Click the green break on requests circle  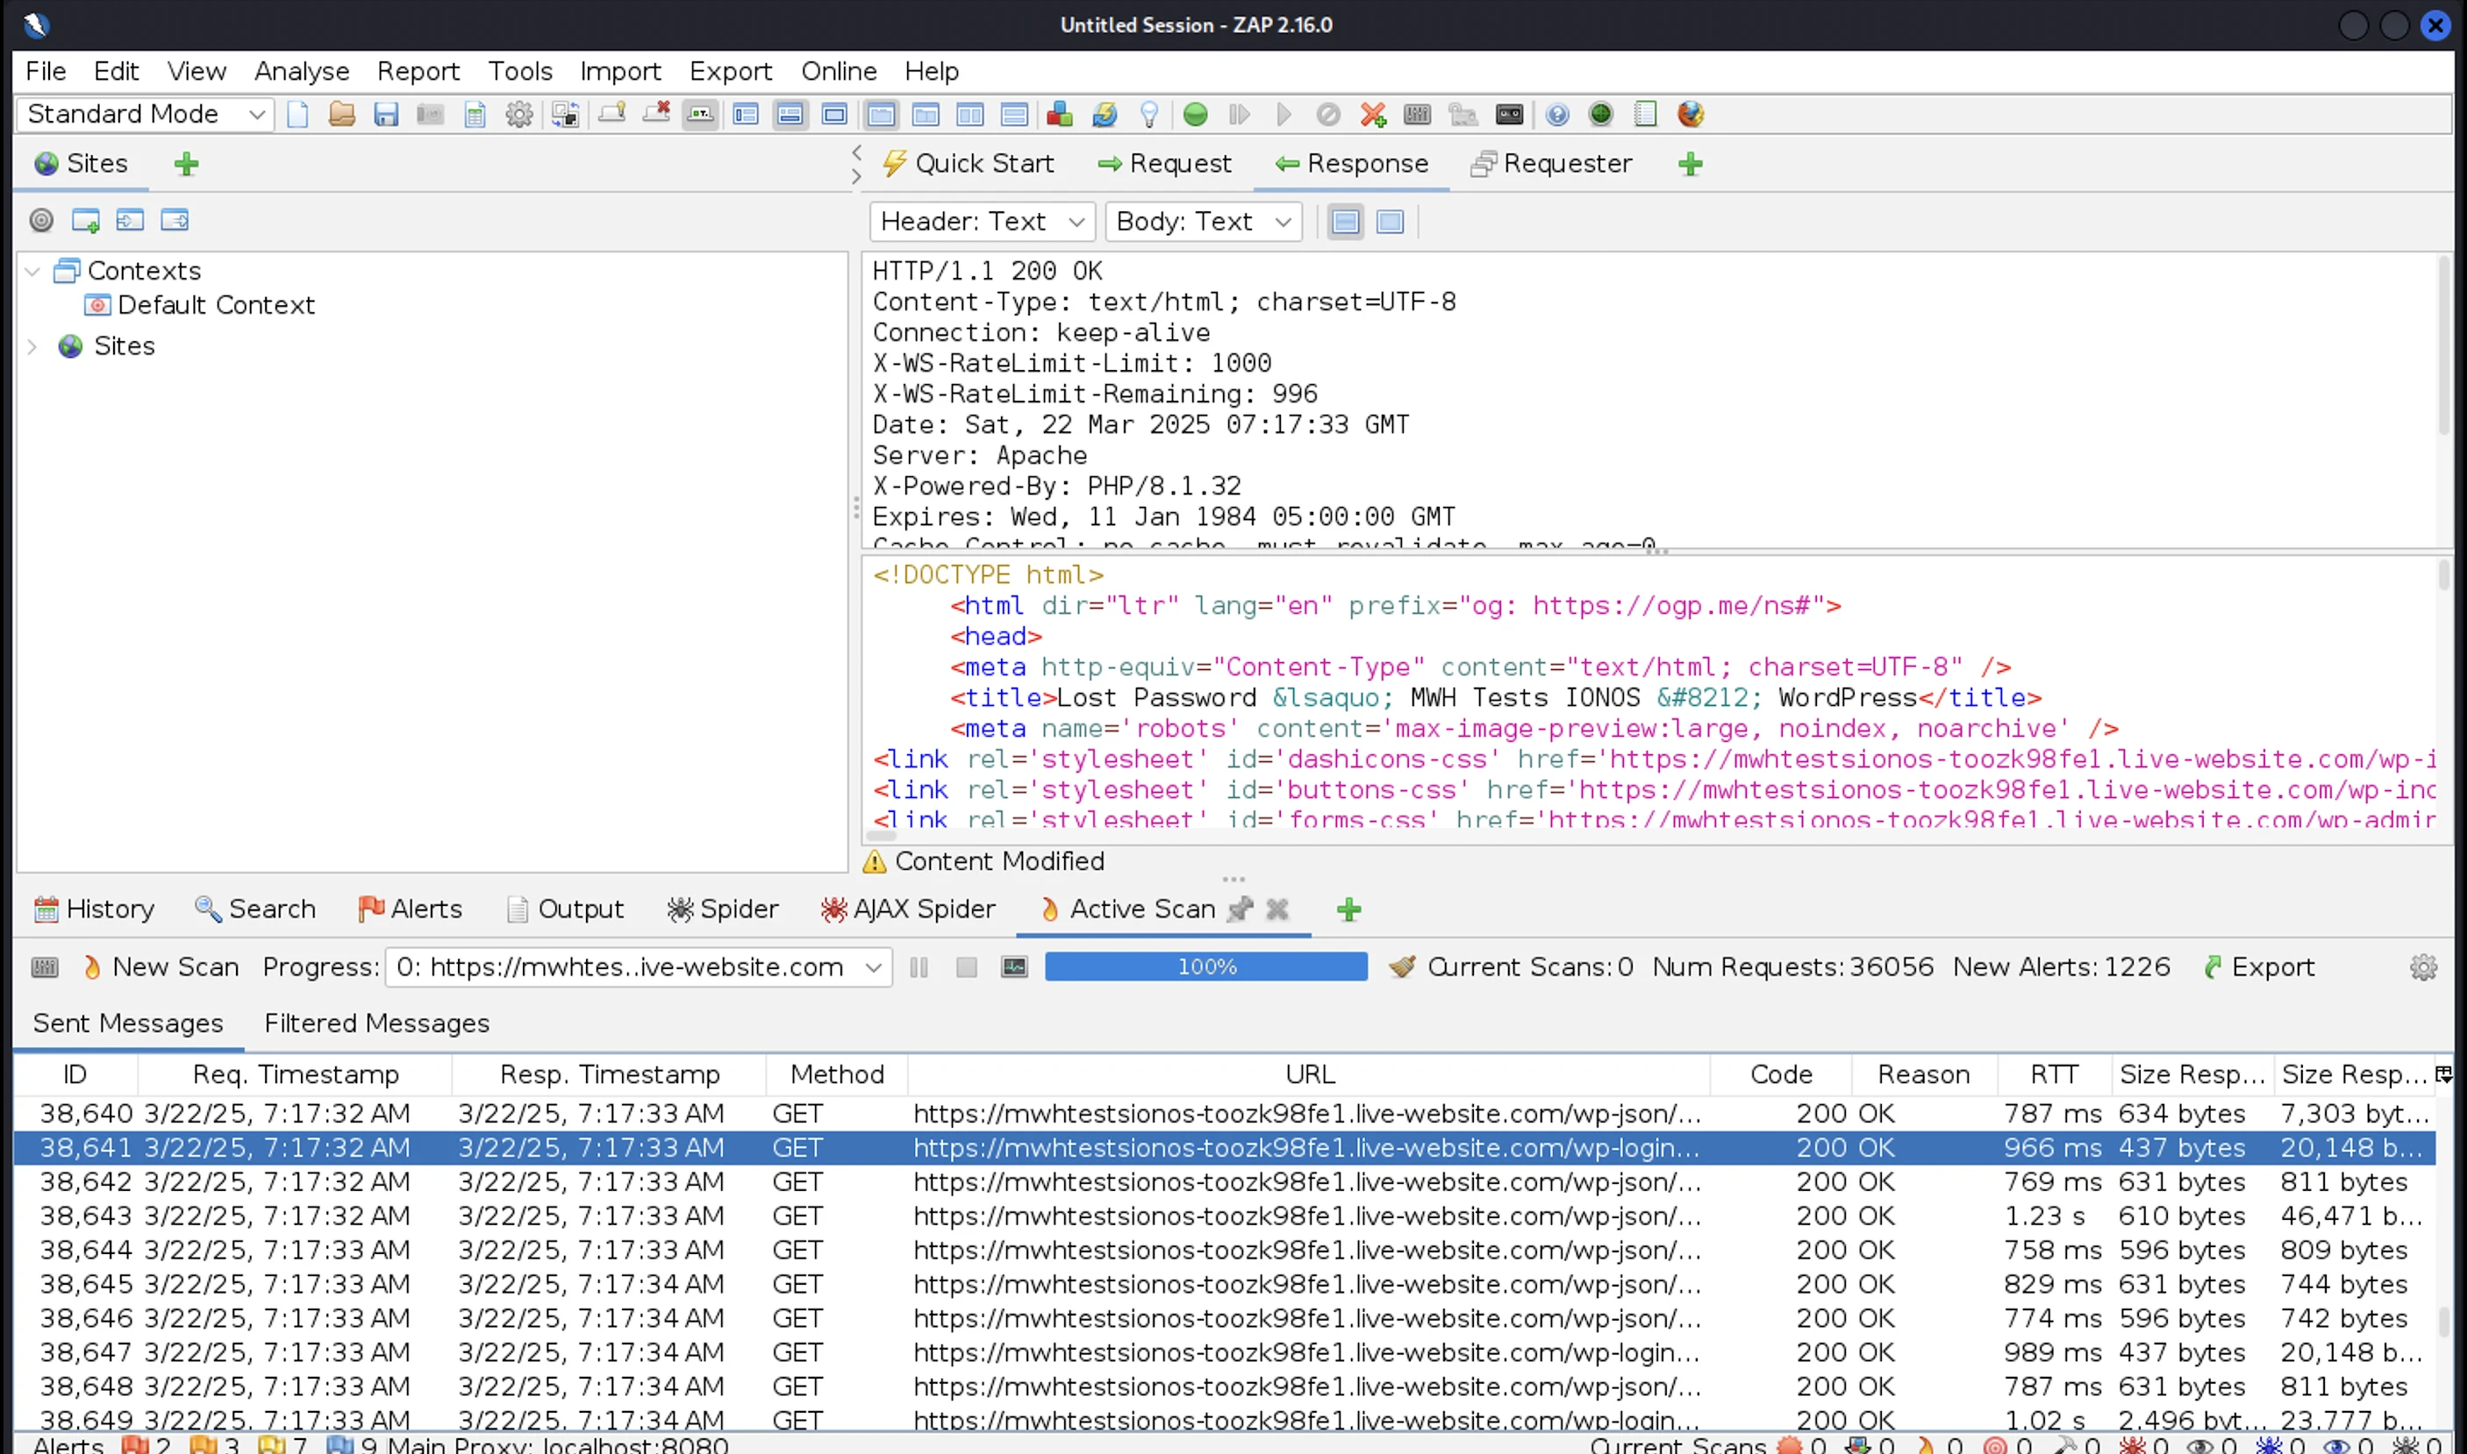1195,115
